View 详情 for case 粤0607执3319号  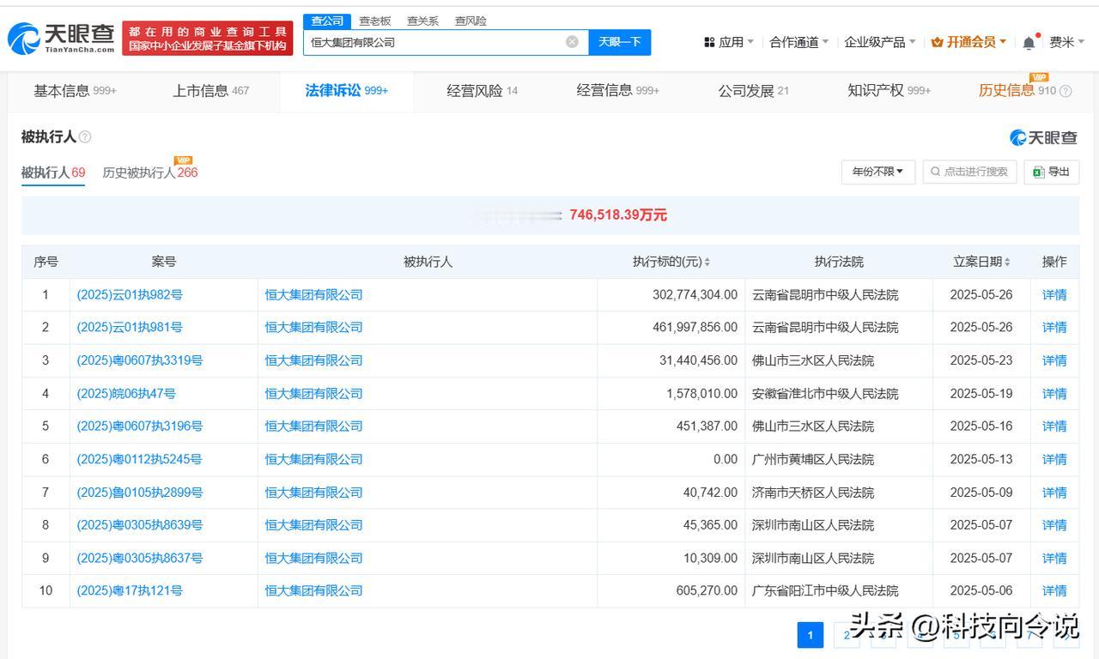pos(1054,360)
